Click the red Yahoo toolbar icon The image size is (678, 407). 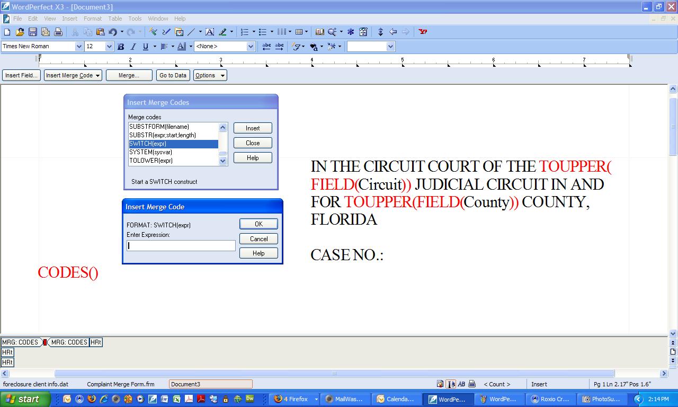point(423,32)
